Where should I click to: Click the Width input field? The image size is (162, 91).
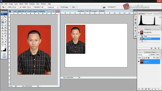pos(15,7)
